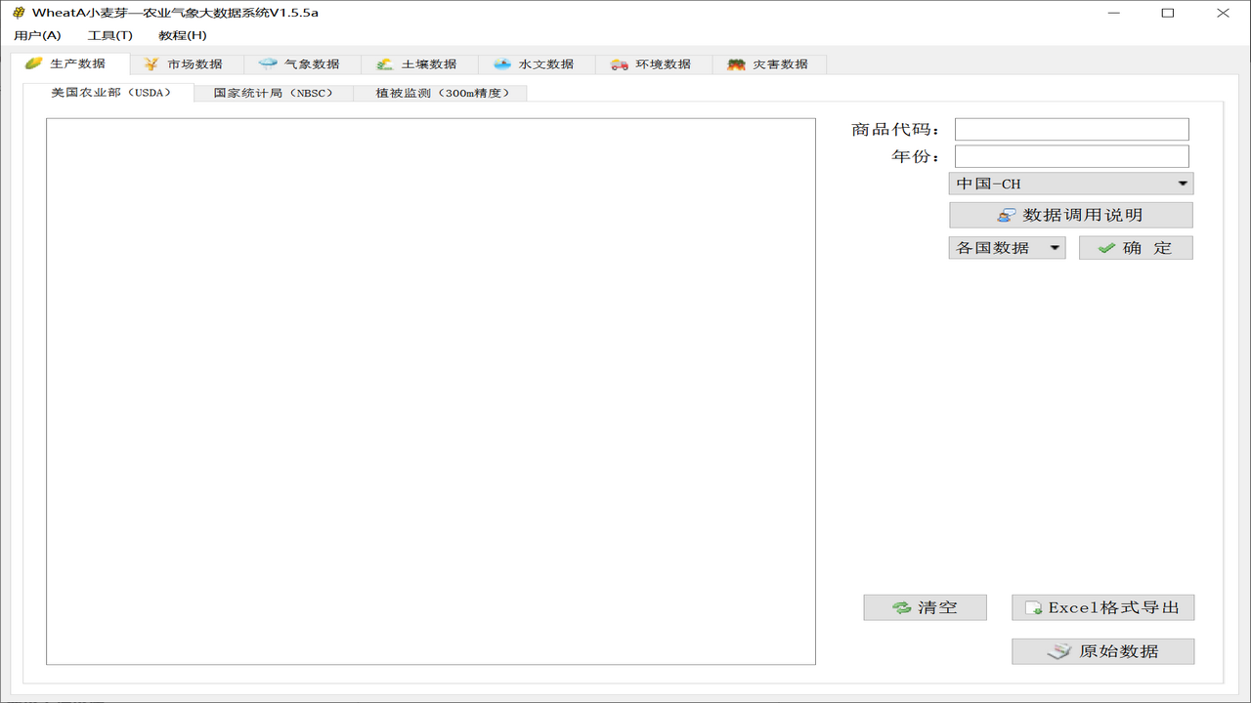Select the 环境数据 tab
Image resolution: width=1251 pixels, height=703 pixels.
pos(654,64)
